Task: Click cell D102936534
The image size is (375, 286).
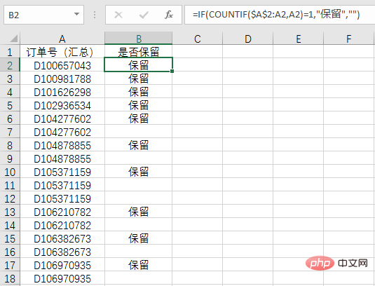Action: pyautogui.click(x=62, y=105)
